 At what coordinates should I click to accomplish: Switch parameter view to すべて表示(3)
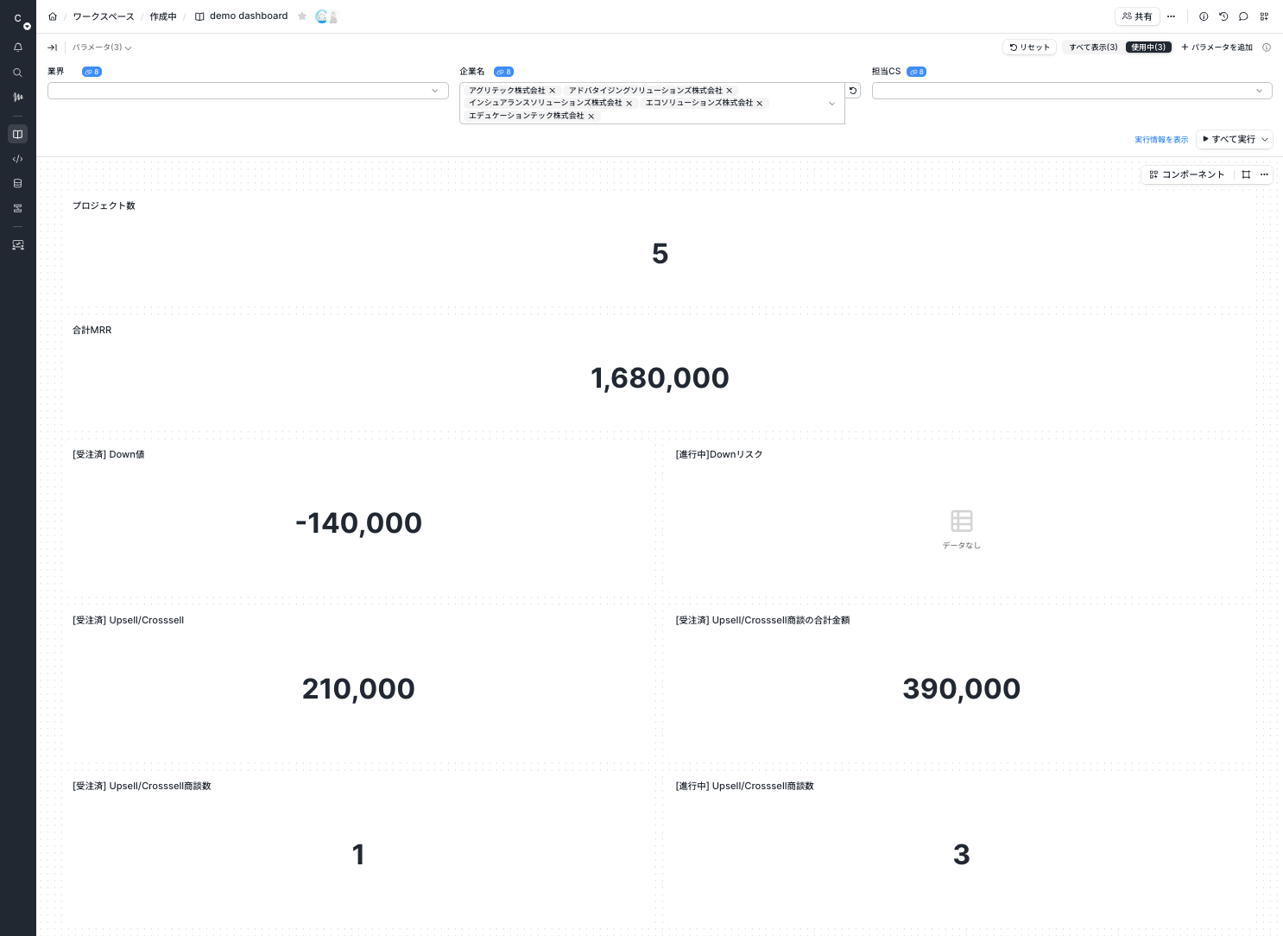tap(1091, 47)
